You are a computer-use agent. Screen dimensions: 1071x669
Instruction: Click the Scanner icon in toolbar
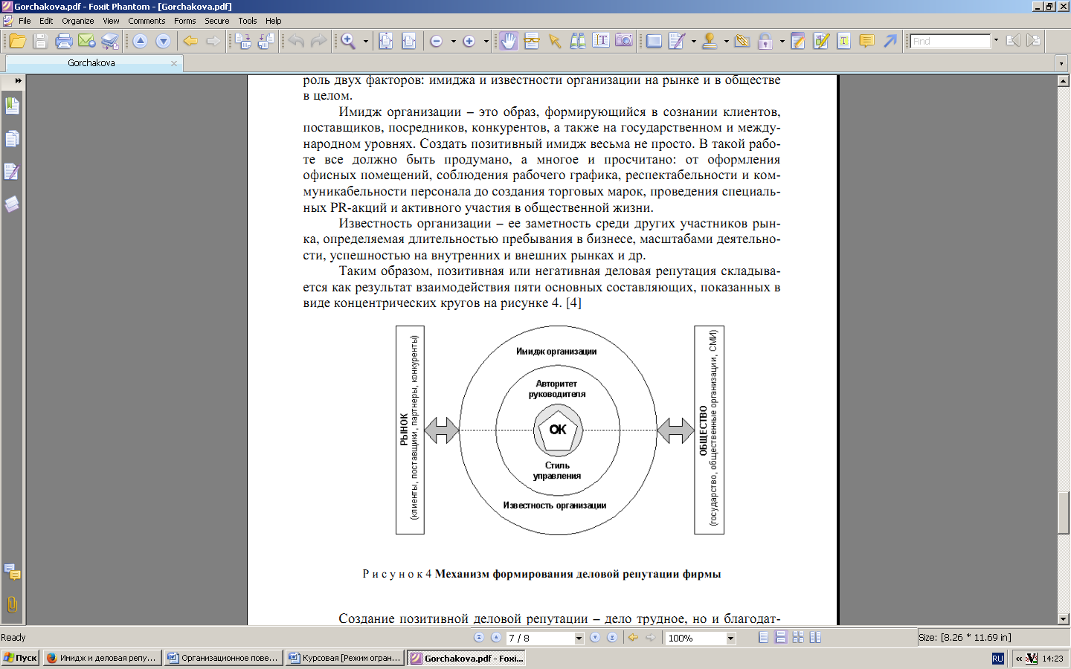(x=110, y=41)
